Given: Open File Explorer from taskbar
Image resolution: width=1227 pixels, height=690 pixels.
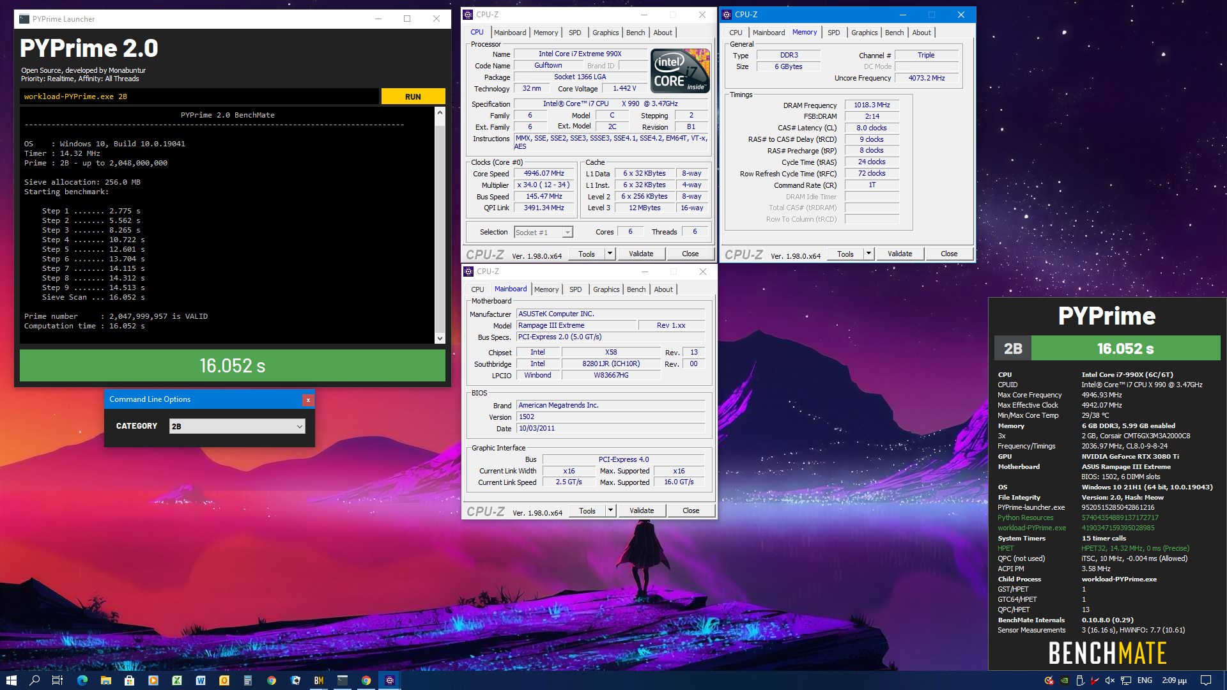Looking at the screenshot, I should [105, 680].
